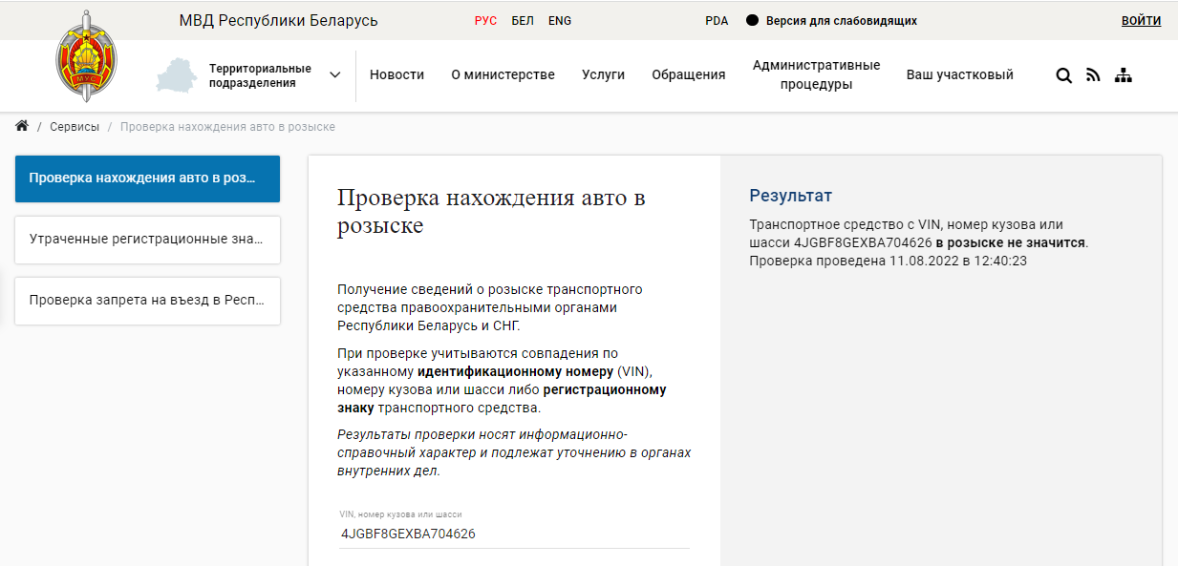1178x566 pixels.
Task: Open the О министерстве menu
Action: [x=503, y=74]
